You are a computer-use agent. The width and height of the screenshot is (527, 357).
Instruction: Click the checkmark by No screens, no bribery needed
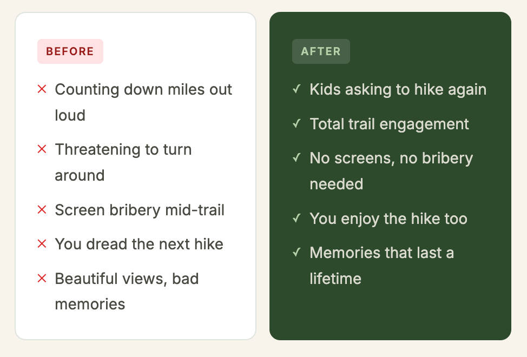[x=297, y=158]
